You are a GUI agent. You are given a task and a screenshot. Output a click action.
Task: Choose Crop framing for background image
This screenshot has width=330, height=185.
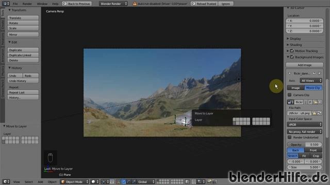316,156
